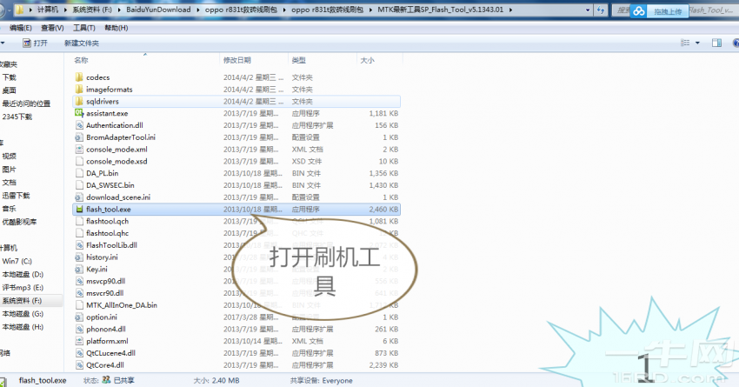Open the 查看(V) menu
739x387 pixels.
(x=52, y=27)
